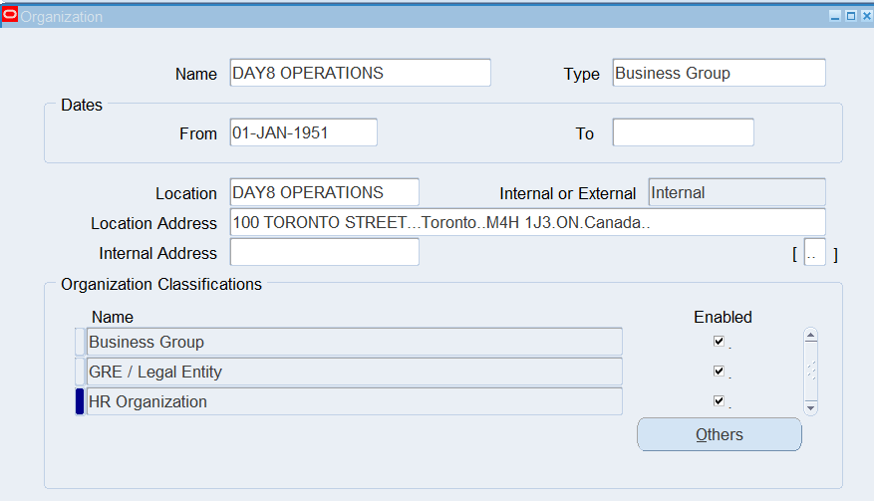The image size is (874, 501).
Task: Toggle Enabled checkbox for Business Group
Action: 719,341
